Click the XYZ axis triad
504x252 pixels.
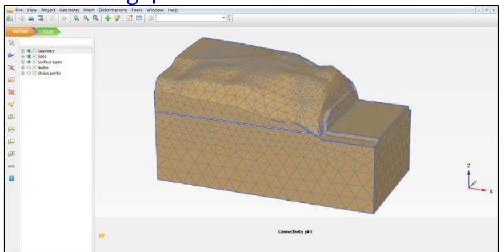click(x=479, y=178)
